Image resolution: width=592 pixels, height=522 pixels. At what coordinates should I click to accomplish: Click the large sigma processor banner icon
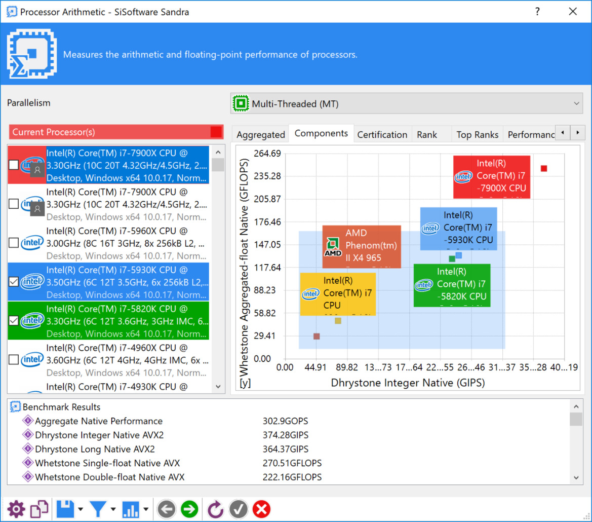tap(32, 54)
